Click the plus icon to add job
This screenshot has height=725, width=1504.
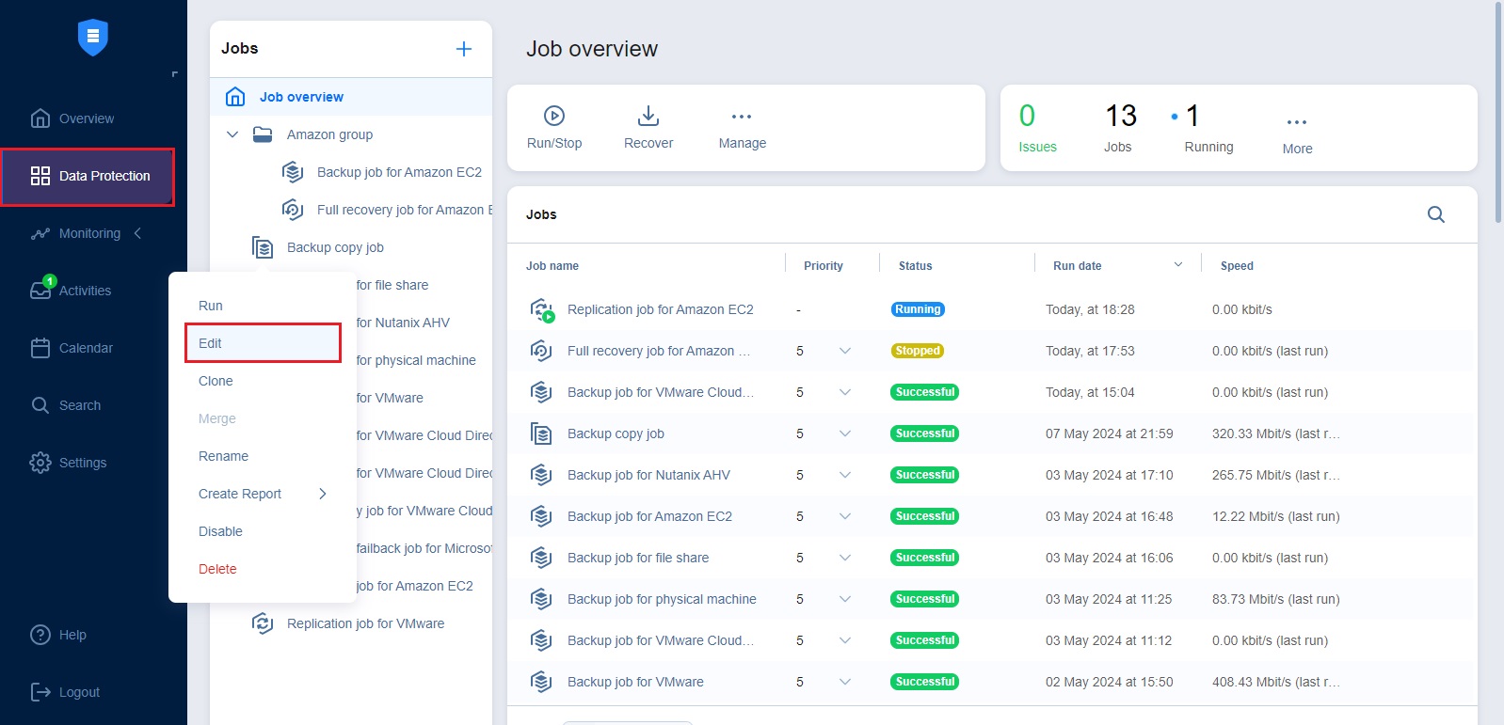coord(464,49)
